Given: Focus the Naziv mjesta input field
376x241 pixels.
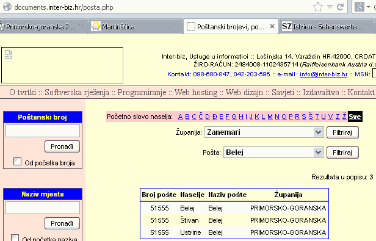Looking at the screenshot, I should coord(43,207).
